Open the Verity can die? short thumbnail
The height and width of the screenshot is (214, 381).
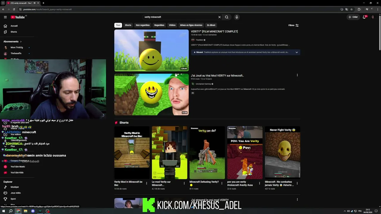pyautogui.click(x=207, y=152)
